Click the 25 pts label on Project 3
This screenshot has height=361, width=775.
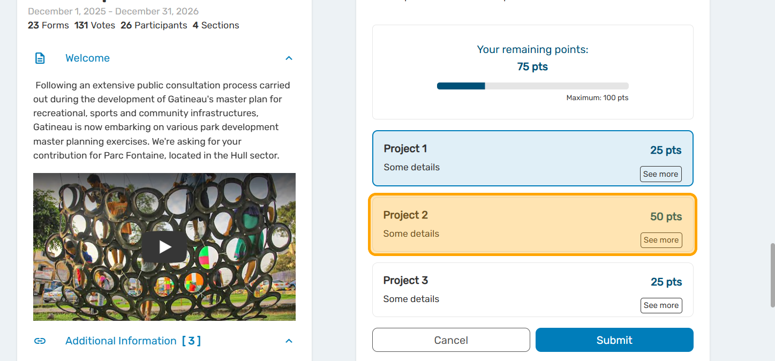click(666, 282)
